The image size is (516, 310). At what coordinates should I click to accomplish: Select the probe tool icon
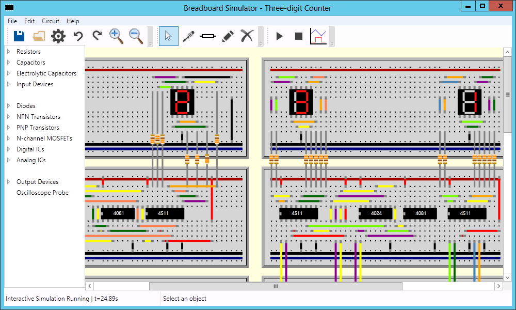coord(188,36)
